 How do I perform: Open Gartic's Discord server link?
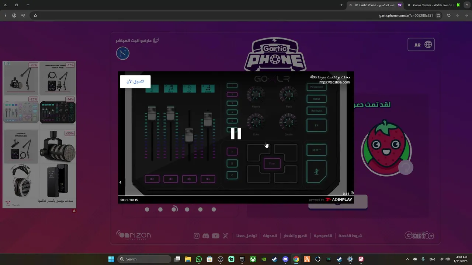coord(206,236)
